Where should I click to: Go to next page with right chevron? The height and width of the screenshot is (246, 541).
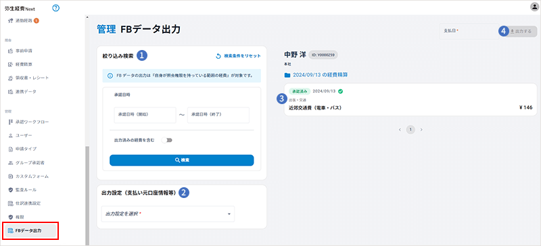(421, 130)
